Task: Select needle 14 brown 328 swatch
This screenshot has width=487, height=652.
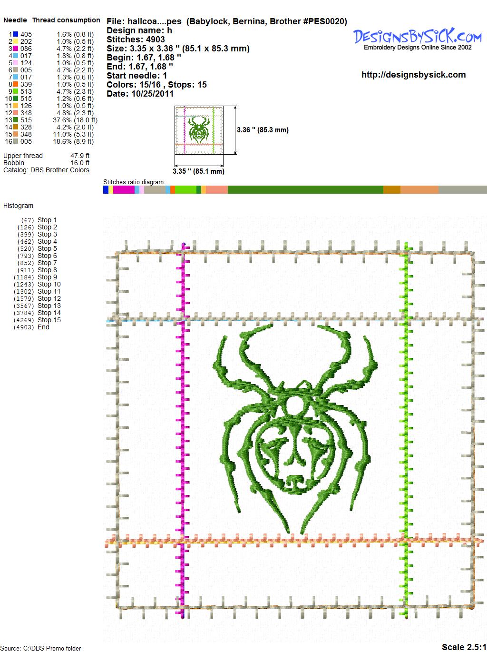Action: [15, 127]
